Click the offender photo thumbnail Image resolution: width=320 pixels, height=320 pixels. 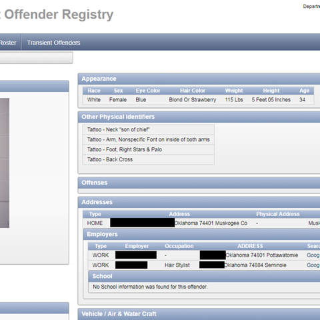point(5,163)
